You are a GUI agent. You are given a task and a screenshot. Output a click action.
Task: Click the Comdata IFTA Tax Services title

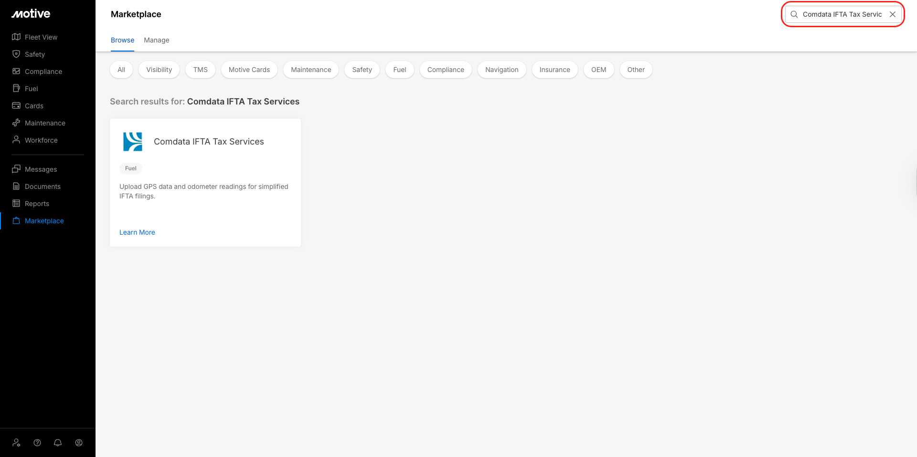point(209,142)
